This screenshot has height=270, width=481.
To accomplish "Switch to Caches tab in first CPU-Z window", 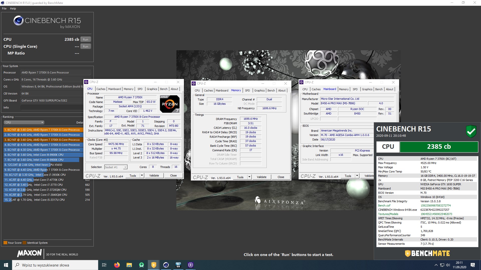I will click(101, 89).
